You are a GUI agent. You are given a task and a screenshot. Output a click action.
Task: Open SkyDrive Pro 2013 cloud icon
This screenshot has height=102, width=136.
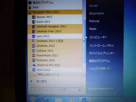(x=34, y=65)
